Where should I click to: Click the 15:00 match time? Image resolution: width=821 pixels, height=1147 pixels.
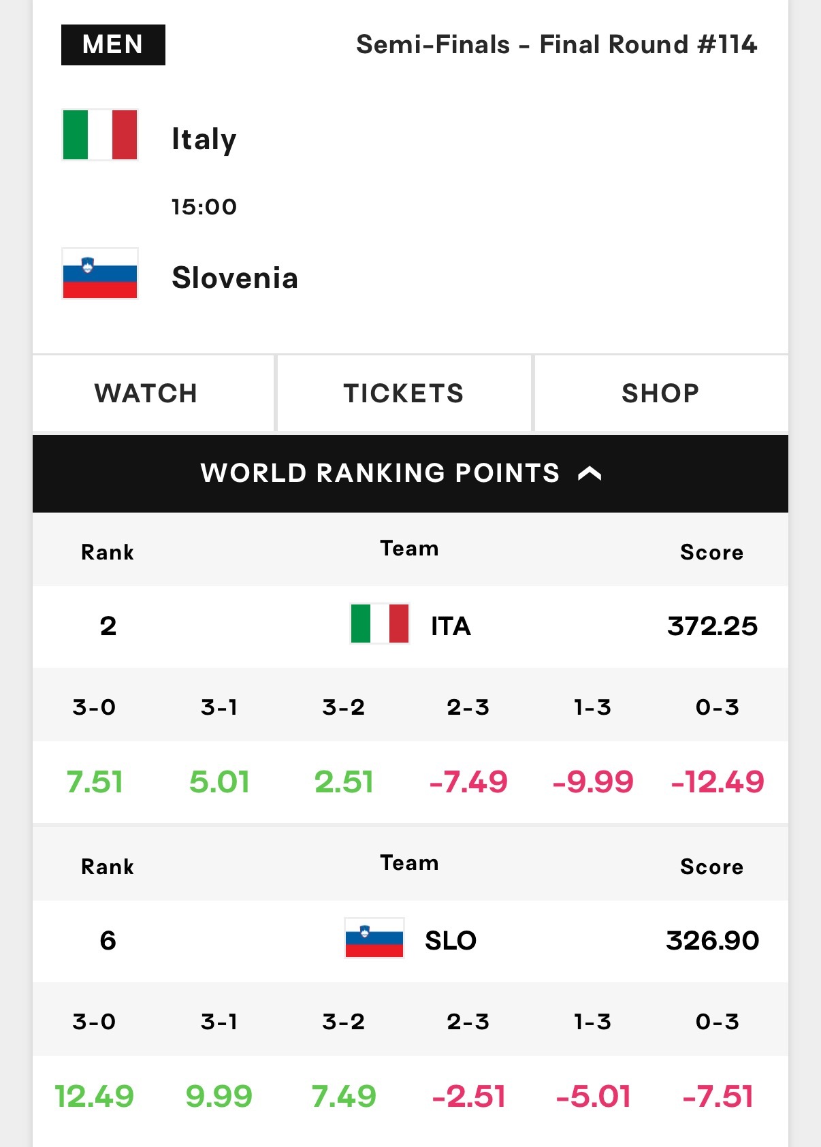click(204, 207)
